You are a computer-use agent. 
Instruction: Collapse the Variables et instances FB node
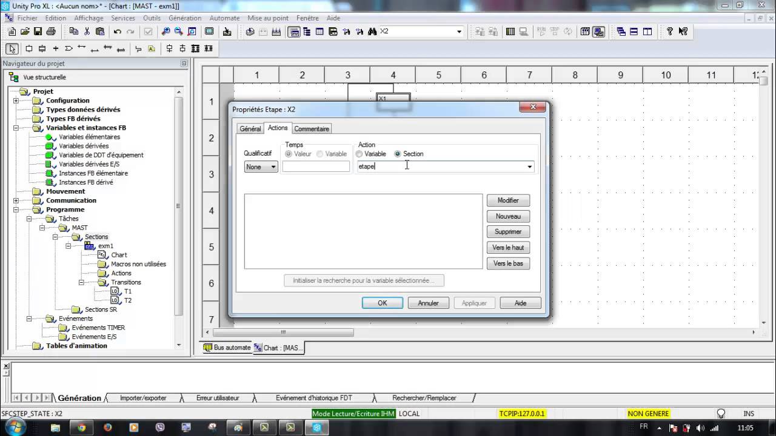click(16, 128)
